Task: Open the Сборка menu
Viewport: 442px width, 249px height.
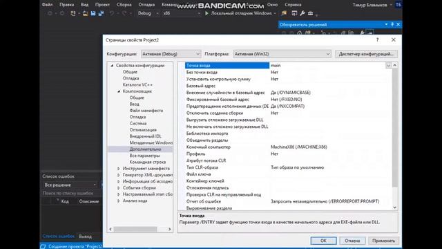Action: pyautogui.click(x=124, y=5)
